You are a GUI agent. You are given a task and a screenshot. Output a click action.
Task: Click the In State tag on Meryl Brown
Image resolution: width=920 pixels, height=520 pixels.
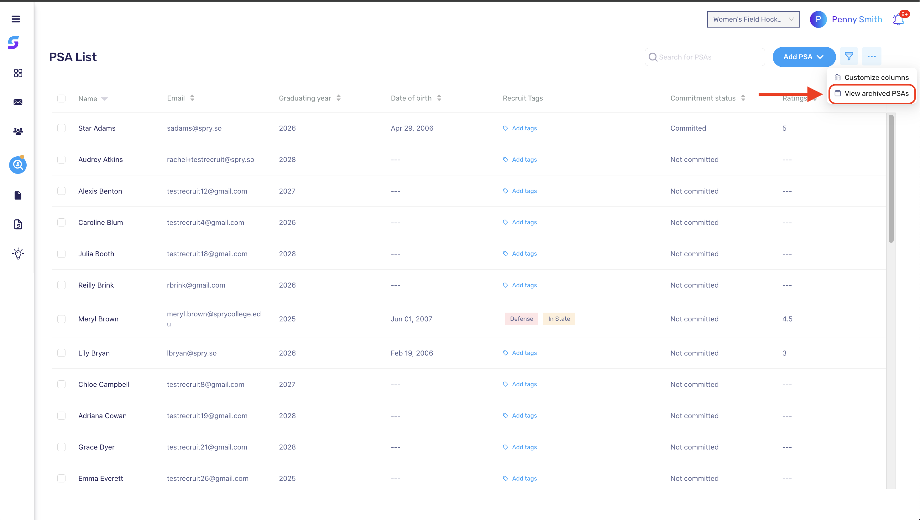tap(559, 319)
